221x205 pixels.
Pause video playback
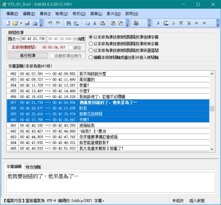(174, 23)
